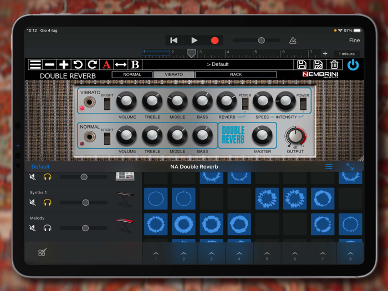Select preset slot B
388x291 pixels.
135,65
